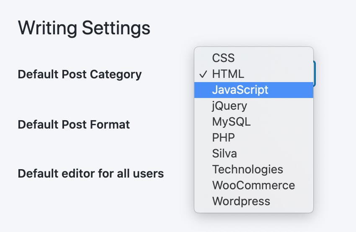This screenshot has width=356, height=232.
Task: Click category select box edge behind menu
Action: (315, 74)
